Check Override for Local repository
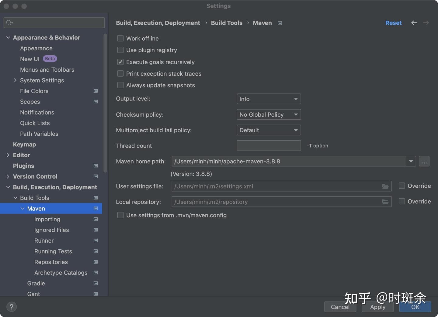This screenshot has height=317, width=438. click(402, 201)
